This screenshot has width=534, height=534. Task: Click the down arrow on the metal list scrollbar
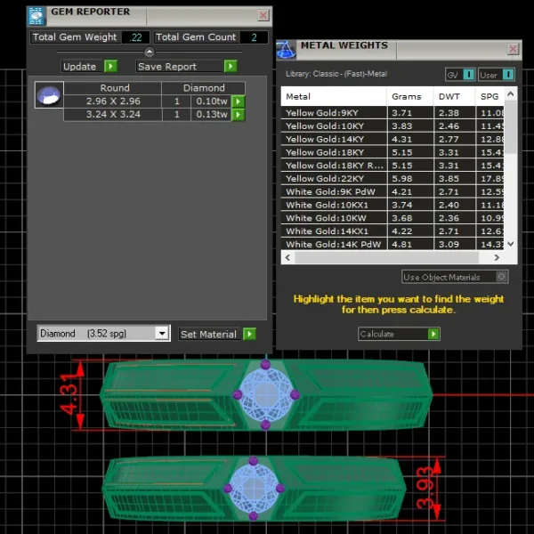point(511,244)
